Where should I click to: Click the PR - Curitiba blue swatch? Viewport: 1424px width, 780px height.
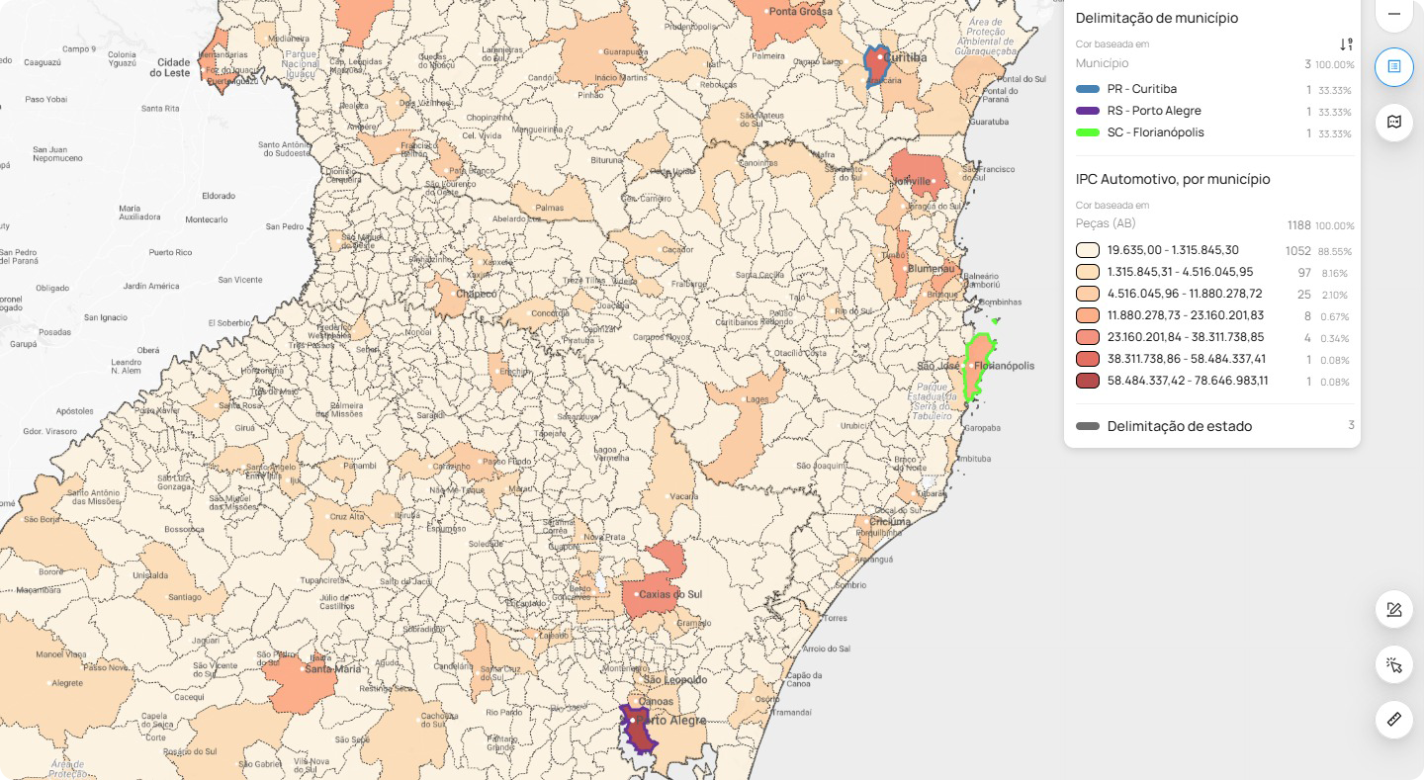[1088, 89]
